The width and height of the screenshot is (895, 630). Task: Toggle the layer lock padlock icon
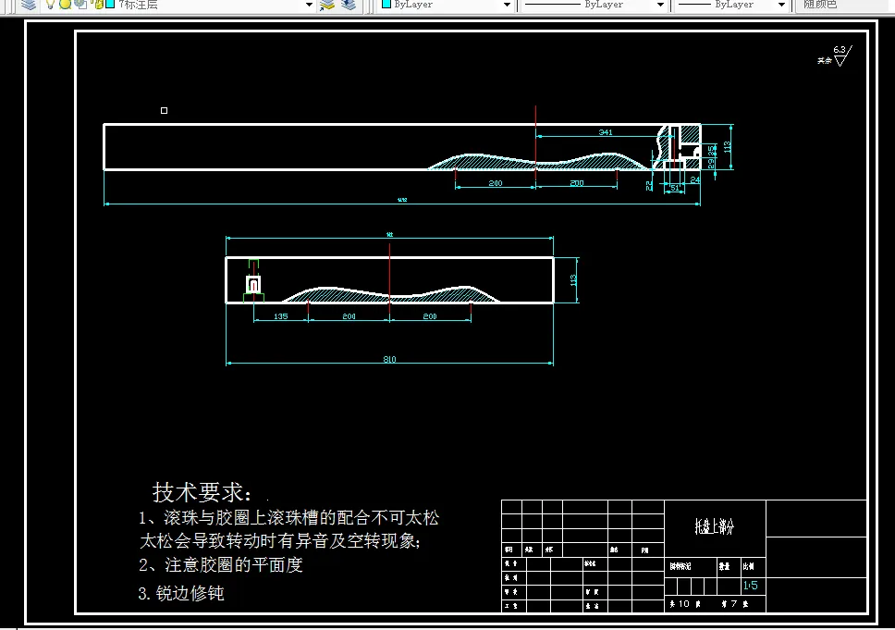click(x=97, y=4)
